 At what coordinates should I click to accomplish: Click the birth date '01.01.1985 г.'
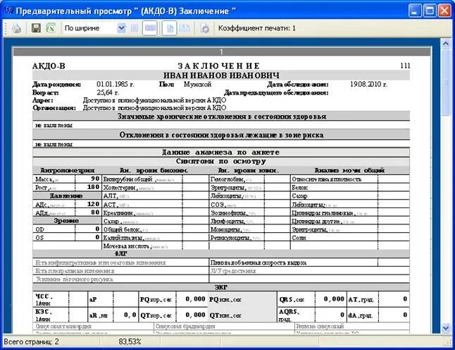[116, 85]
